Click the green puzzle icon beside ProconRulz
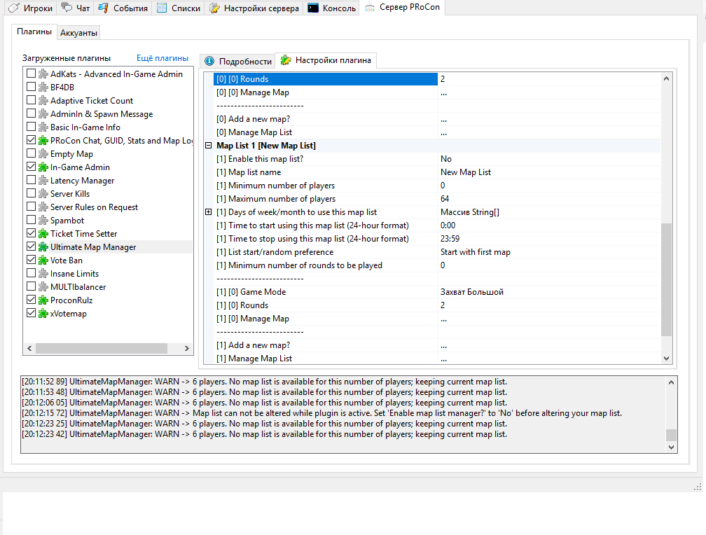706x535 pixels. pyautogui.click(x=43, y=300)
